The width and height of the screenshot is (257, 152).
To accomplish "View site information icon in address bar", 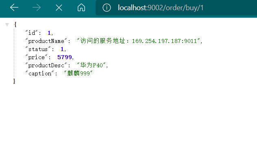I will click(107, 8).
